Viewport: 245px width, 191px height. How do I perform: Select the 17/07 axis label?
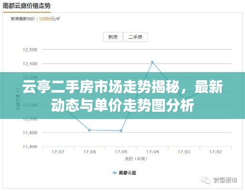58,152
